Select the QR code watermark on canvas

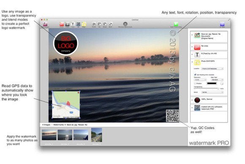(172, 116)
